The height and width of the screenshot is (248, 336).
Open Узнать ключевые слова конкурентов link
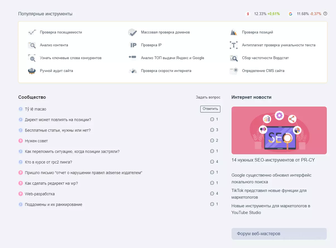[x=70, y=58]
